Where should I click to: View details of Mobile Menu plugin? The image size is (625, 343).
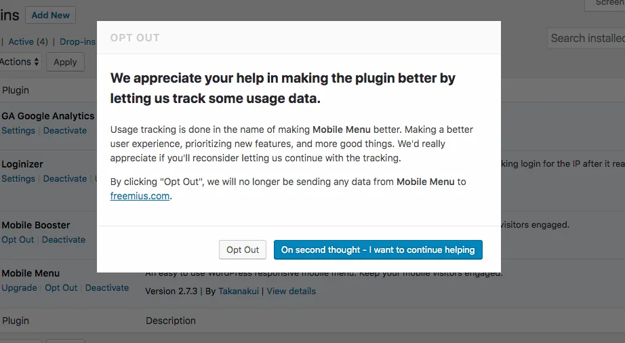(291, 291)
